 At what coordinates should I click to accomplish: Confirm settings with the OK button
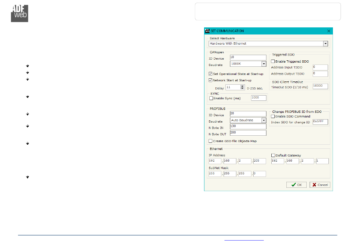coord(296,185)
